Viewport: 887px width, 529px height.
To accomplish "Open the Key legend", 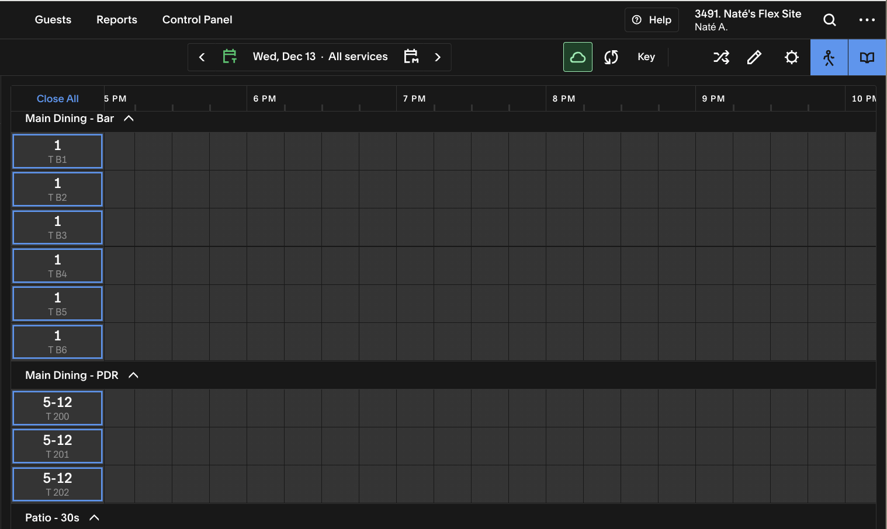I will click(646, 57).
